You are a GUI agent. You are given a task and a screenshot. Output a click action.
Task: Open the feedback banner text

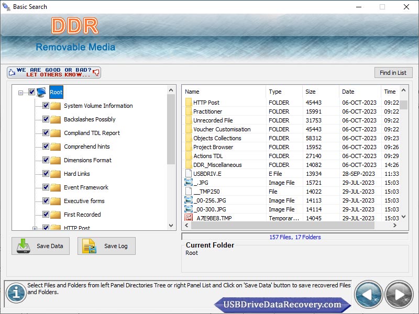[54, 72]
